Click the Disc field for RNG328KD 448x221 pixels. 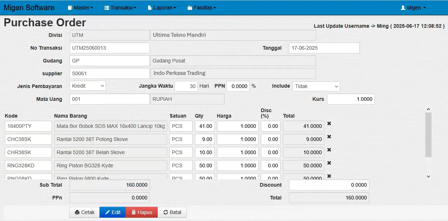pyautogui.click(x=271, y=165)
